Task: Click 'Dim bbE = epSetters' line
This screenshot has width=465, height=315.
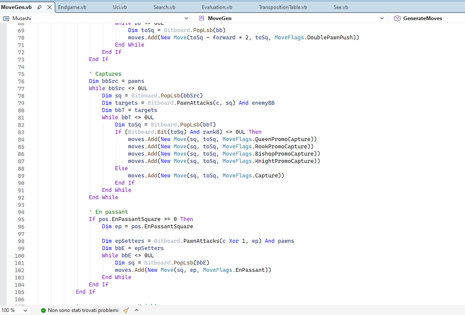Action: point(133,248)
